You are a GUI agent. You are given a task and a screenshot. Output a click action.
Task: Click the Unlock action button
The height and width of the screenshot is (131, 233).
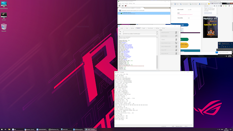tap(169, 40)
